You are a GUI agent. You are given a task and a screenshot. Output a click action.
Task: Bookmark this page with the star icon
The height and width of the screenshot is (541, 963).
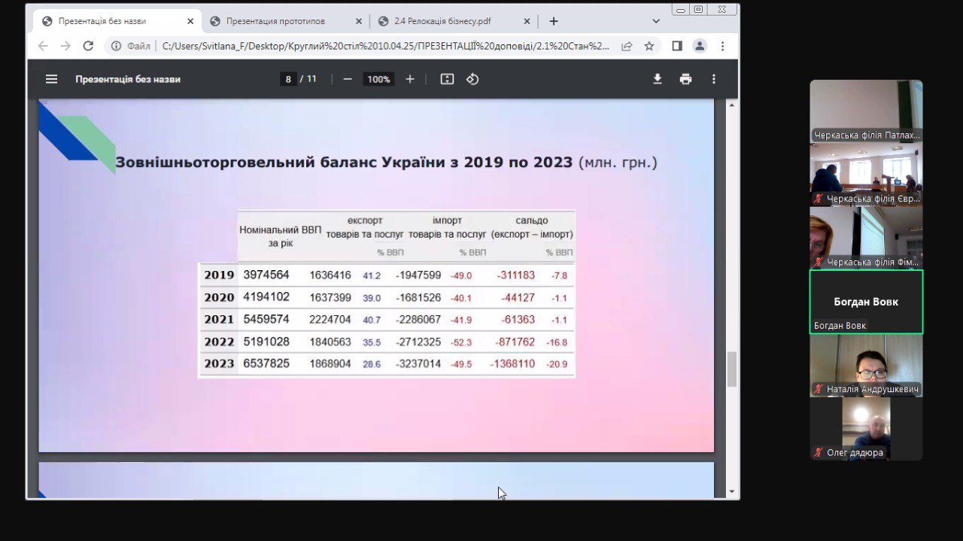(x=649, y=46)
